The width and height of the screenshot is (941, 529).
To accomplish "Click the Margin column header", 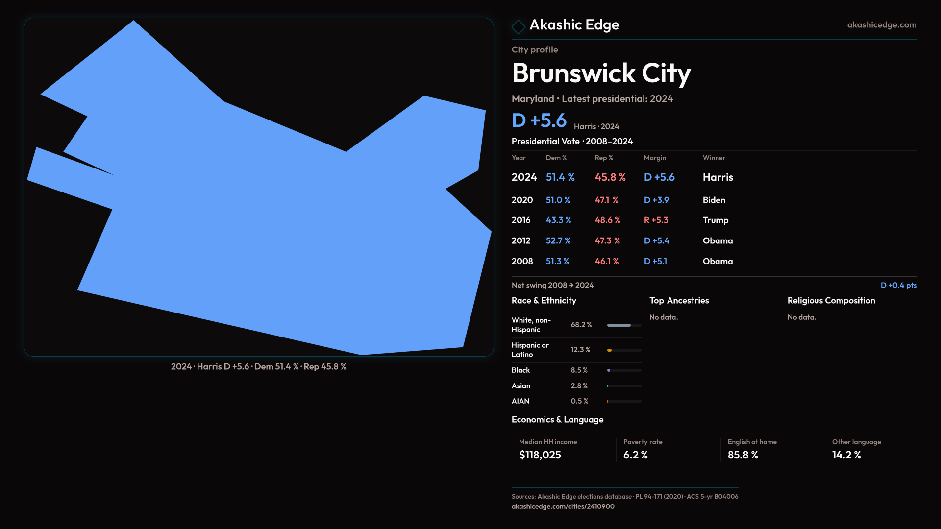I will pyautogui.click(x=655, y=158).
